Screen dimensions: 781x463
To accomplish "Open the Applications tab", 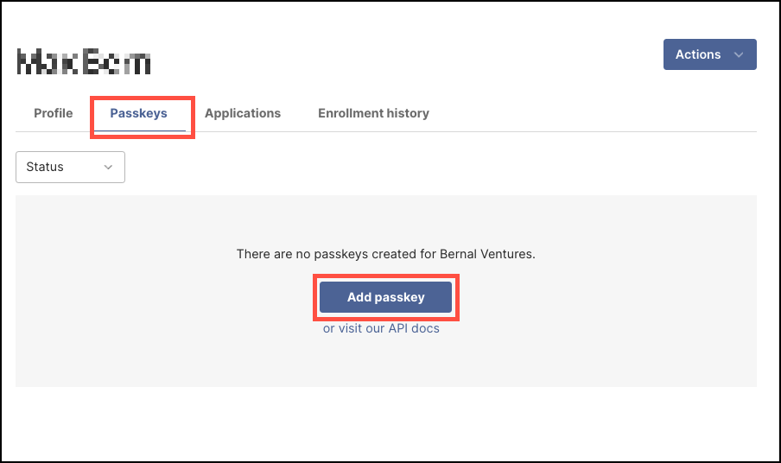I will (243, 113).
